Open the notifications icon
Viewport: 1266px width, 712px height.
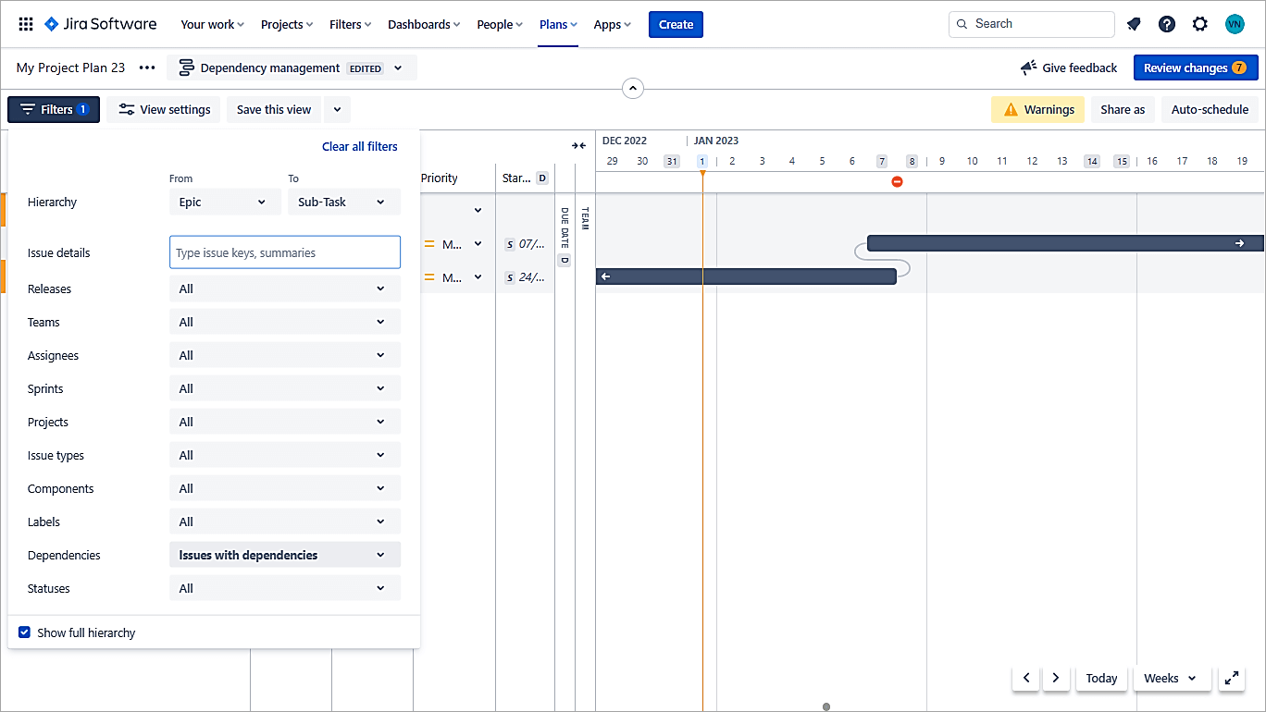[x=1134, y=24]
